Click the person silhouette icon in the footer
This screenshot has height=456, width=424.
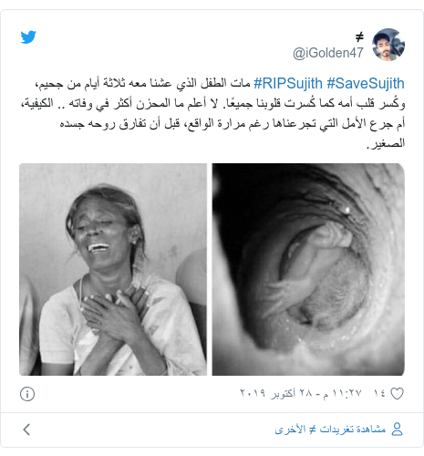[397, 430]
